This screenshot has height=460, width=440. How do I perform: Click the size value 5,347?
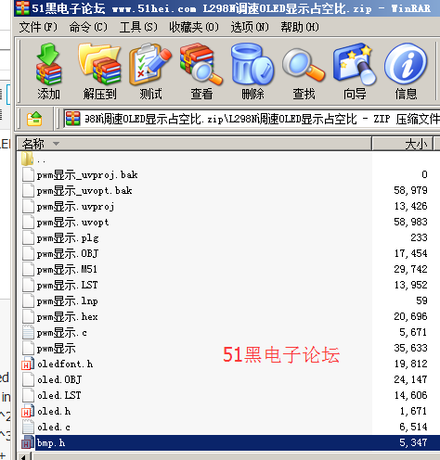pyautogui.click(x=413, y=442)
